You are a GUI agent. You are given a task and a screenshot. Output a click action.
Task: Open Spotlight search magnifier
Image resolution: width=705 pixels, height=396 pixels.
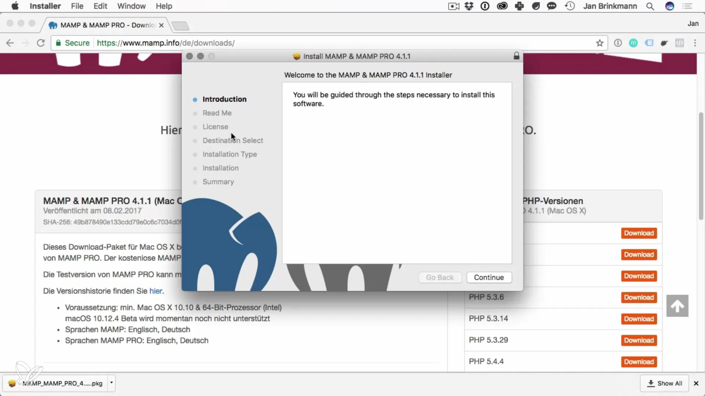pos(650,6)
